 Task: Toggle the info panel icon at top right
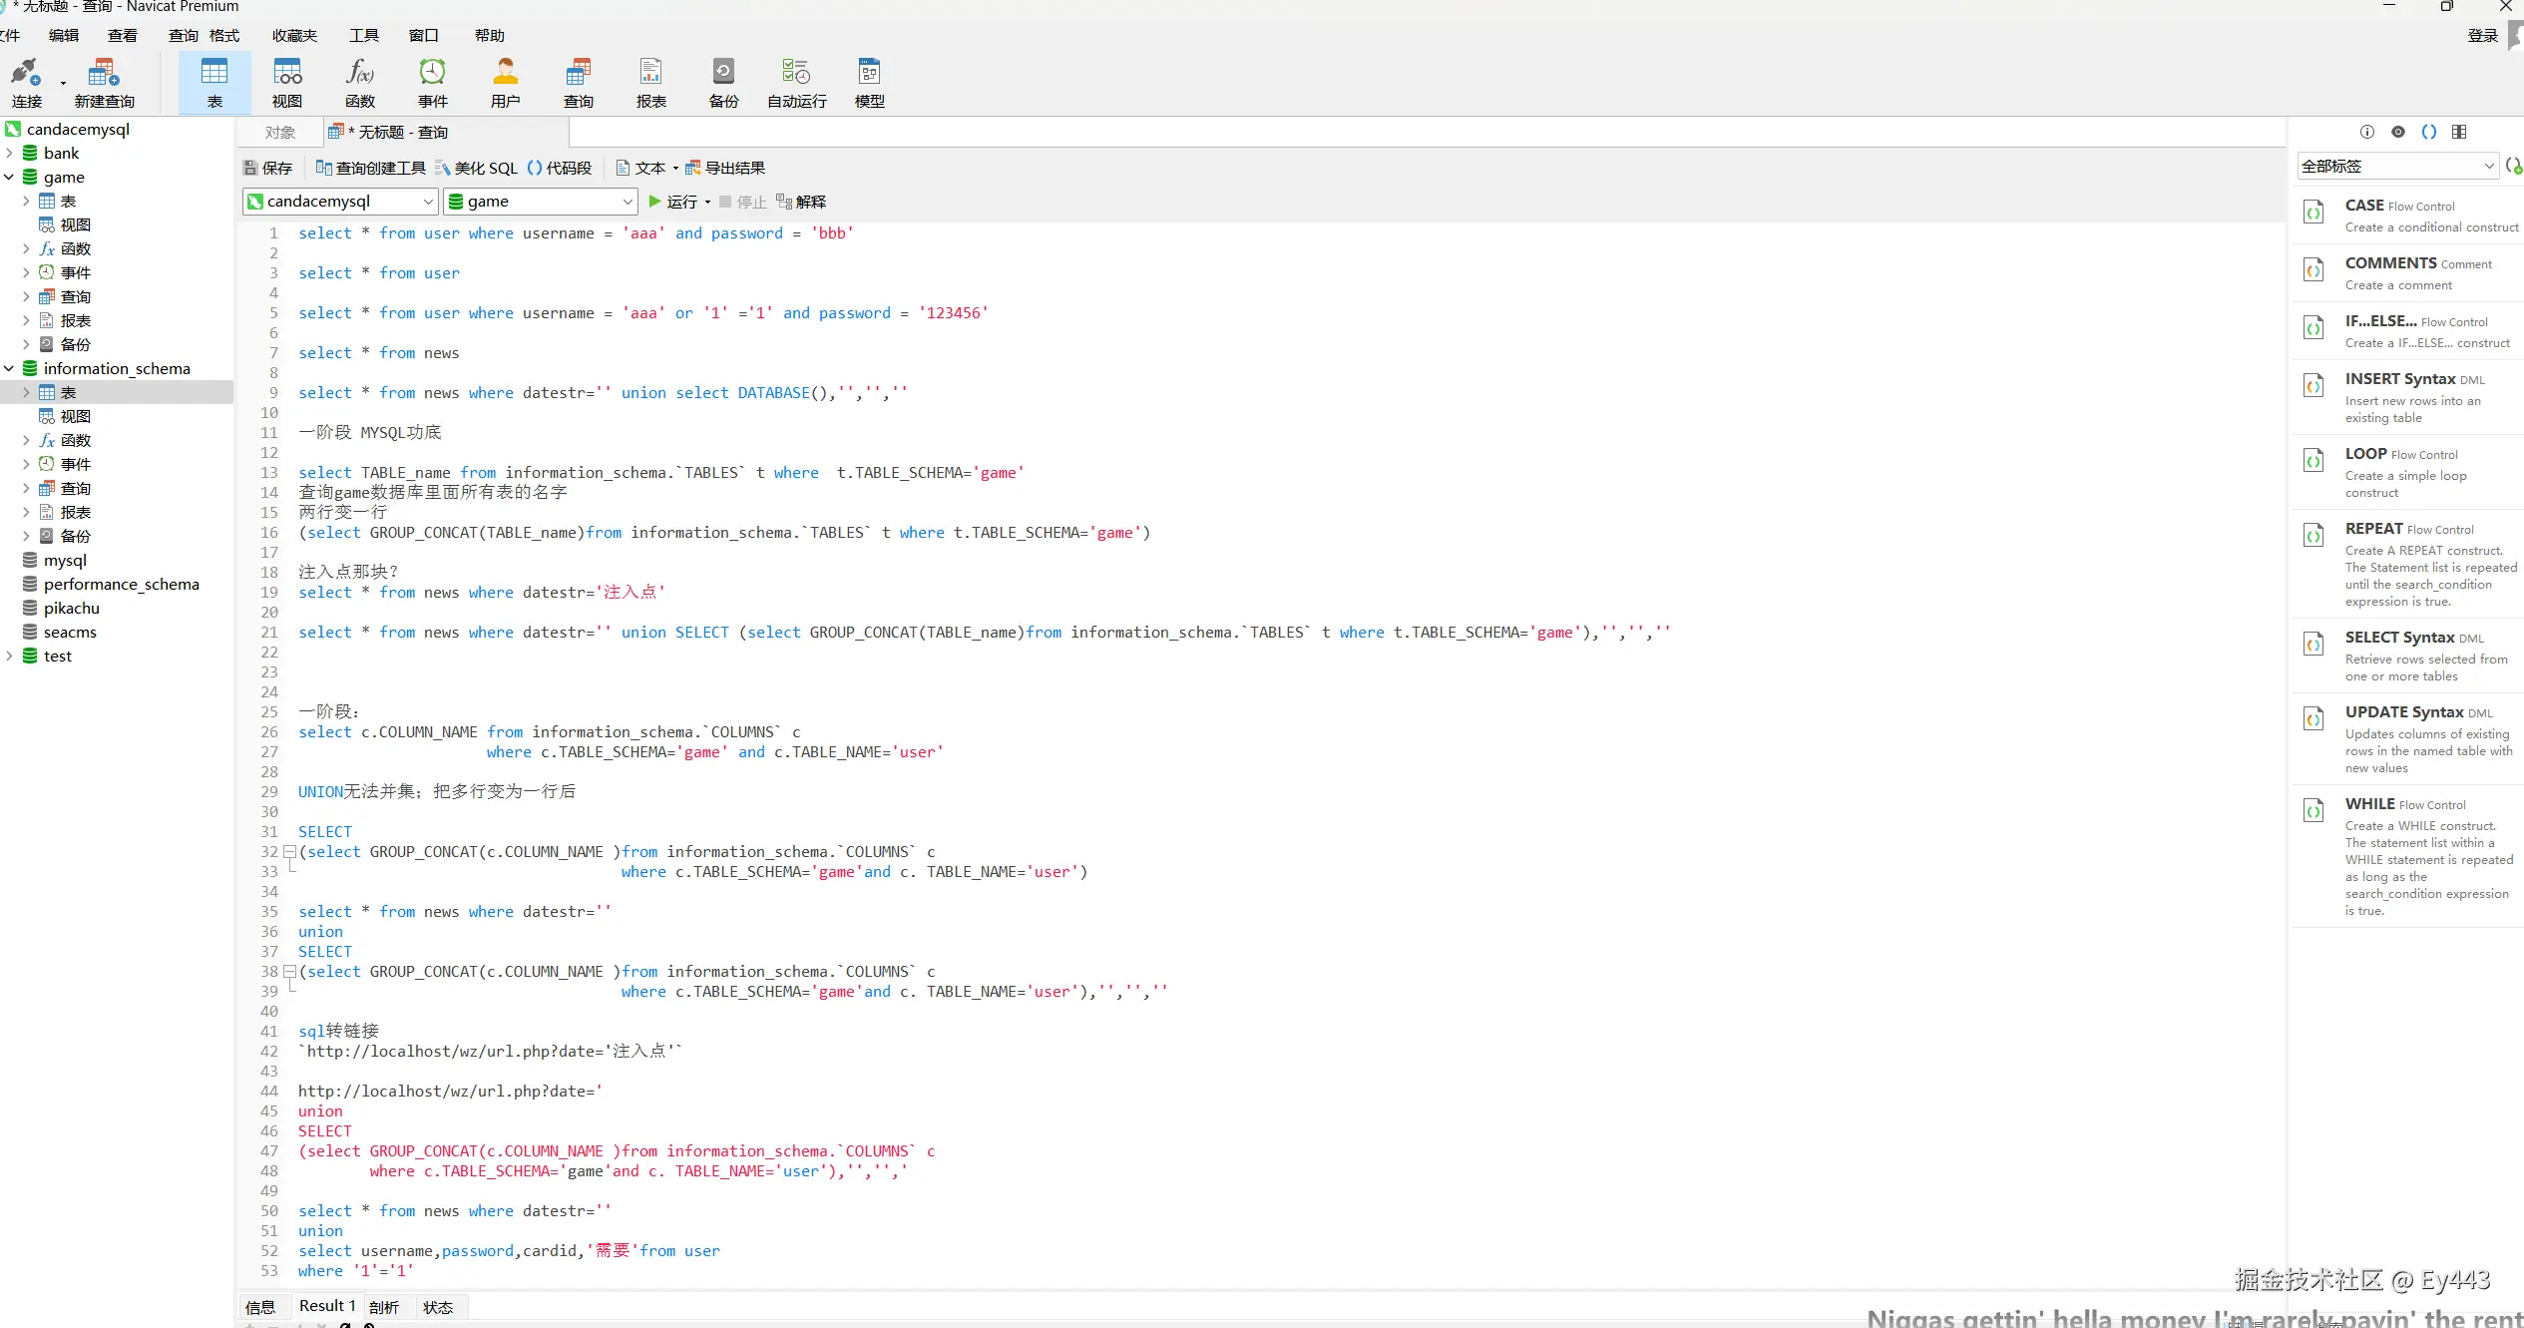tap(2366, 132)
